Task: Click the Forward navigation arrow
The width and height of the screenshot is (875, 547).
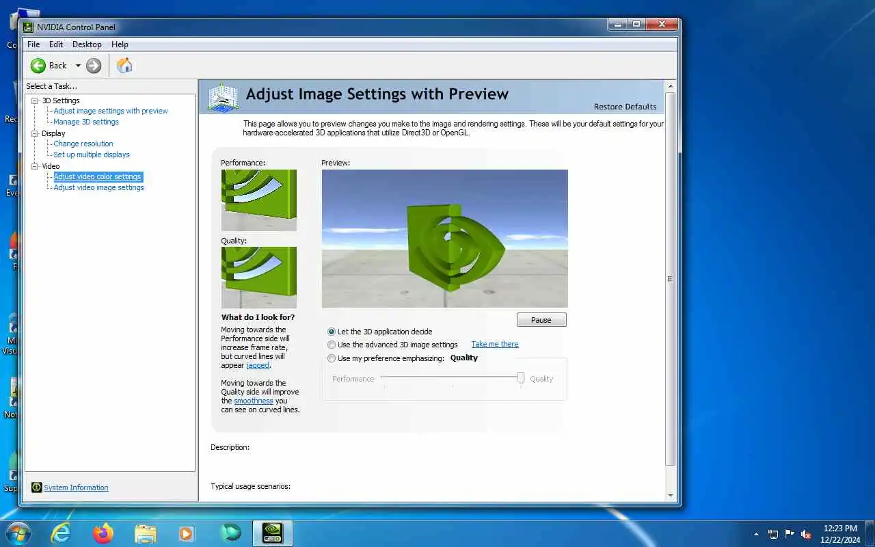Action: 94,66
